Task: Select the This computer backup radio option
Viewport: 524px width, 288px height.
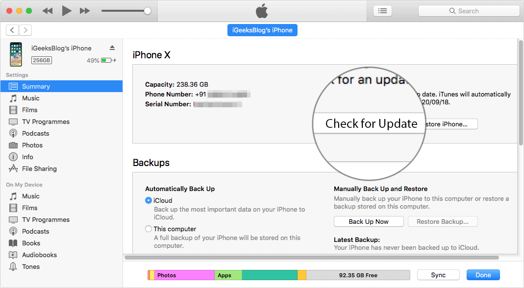Action: pyautogui.click(x=149, y=229)
